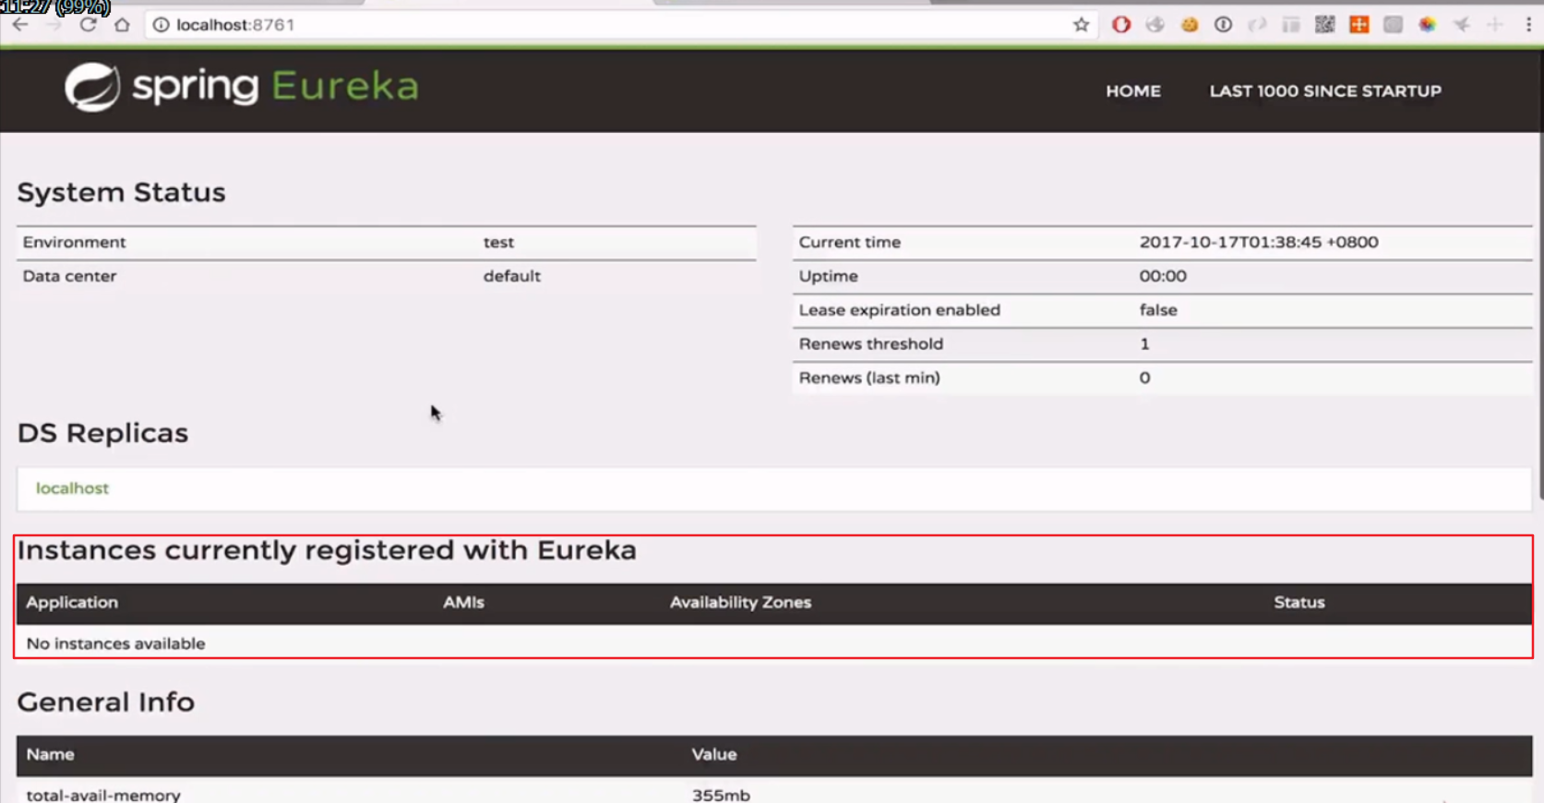Click the Availability Zones column header
The image size is (1544, 803).
(x=740, y=602)
